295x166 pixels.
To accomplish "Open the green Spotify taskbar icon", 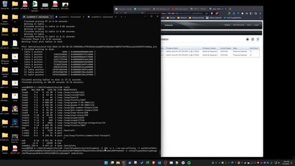I will [189, 163].
